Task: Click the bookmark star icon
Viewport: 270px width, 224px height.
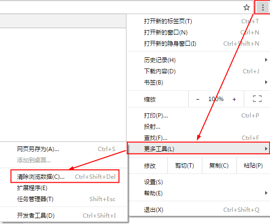Action: [247, 7]
